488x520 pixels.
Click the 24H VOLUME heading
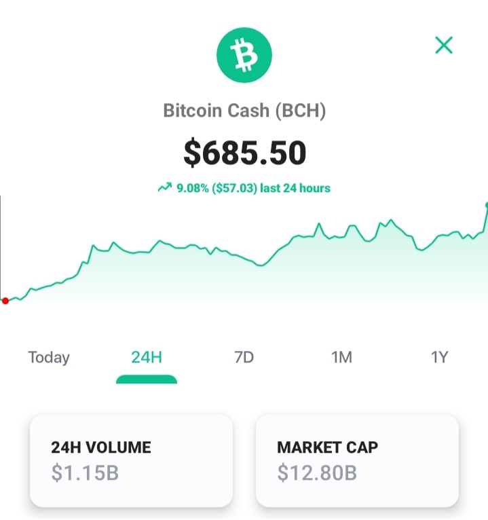point(101,447)
